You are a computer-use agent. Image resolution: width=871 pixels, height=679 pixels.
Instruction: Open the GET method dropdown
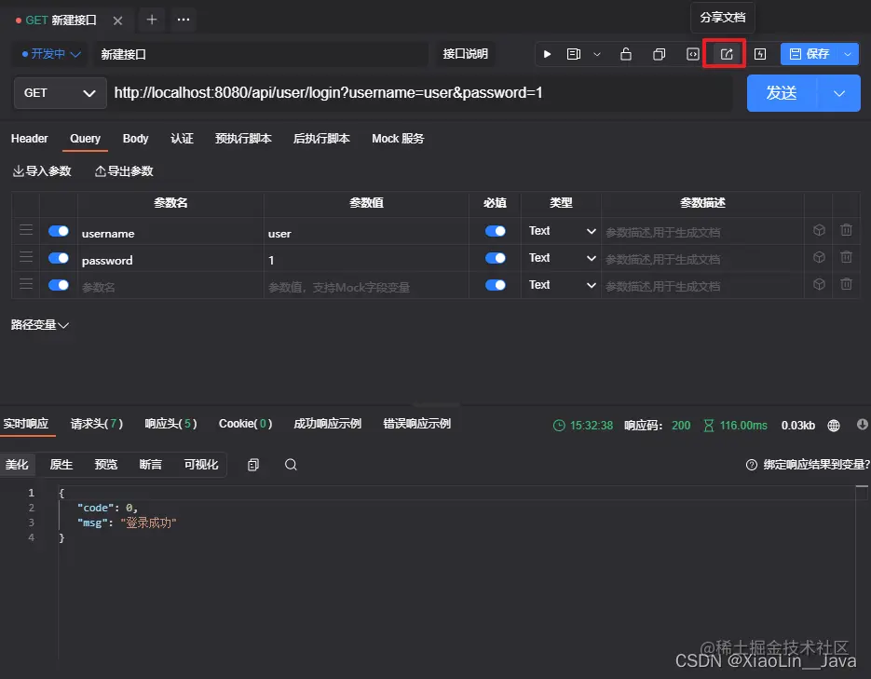(x=60, y=93)
